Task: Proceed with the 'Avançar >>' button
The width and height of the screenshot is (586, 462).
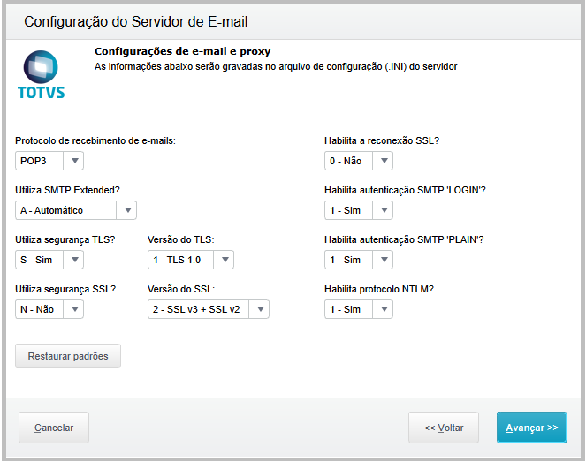Action: pyautogui.click(x=532, y=428)
